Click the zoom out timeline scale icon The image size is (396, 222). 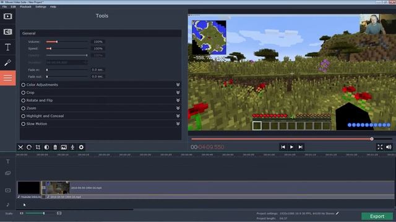(x=22, y=213)
